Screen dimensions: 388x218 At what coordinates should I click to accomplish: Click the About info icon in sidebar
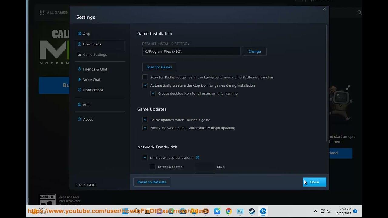point(79,119)
